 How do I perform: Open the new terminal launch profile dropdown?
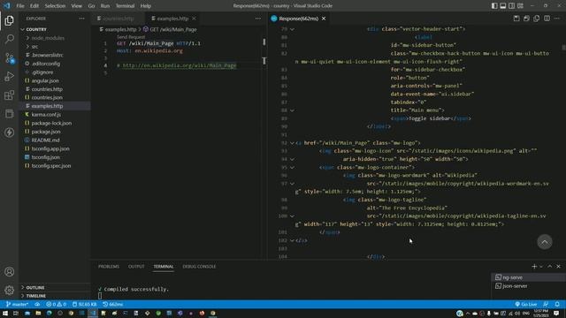pos(541,267)
